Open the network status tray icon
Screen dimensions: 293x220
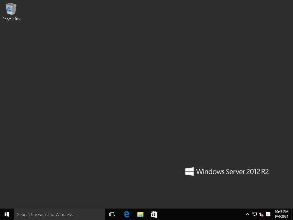(x=254, y=214)
